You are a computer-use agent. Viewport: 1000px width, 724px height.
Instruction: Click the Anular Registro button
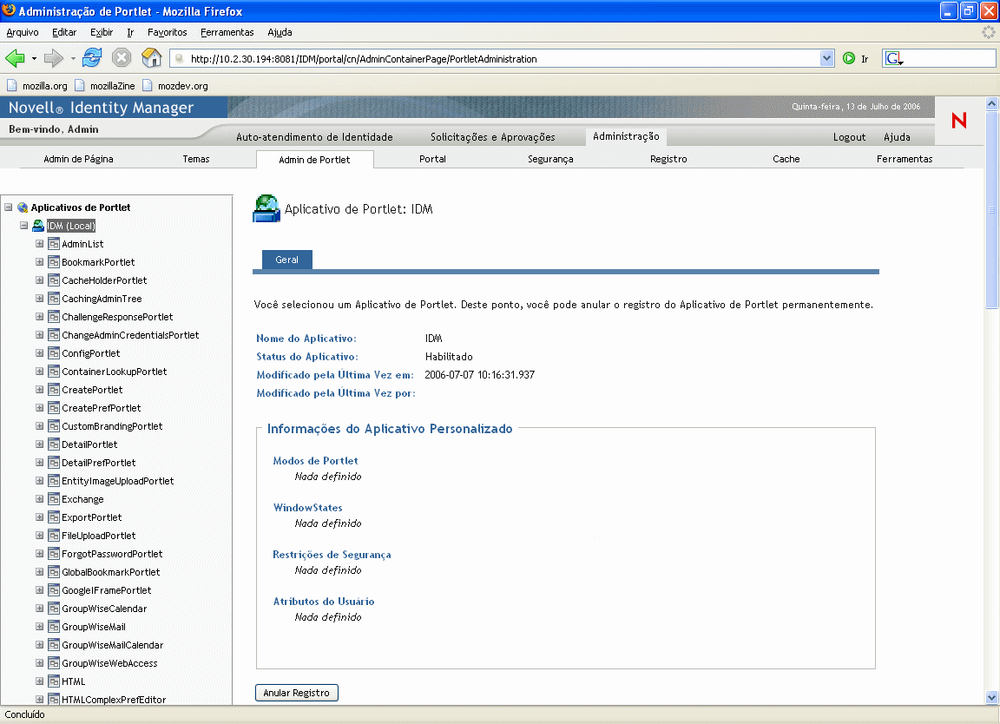click(x=297, y=693)
